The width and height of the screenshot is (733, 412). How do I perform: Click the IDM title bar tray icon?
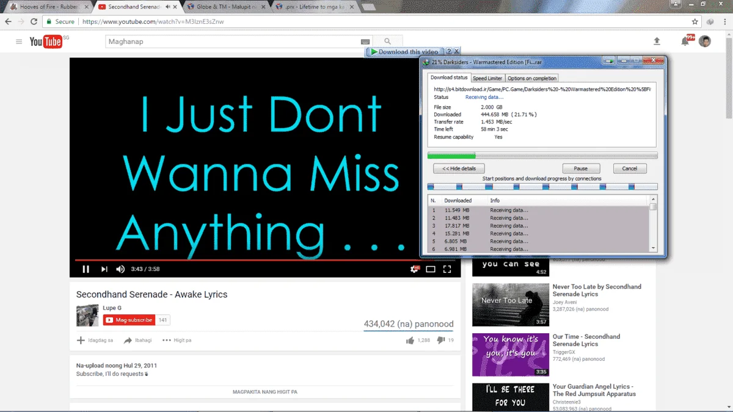608,61
